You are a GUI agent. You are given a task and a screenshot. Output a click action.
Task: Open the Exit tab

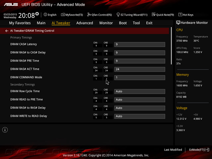(x=149, y=23)
